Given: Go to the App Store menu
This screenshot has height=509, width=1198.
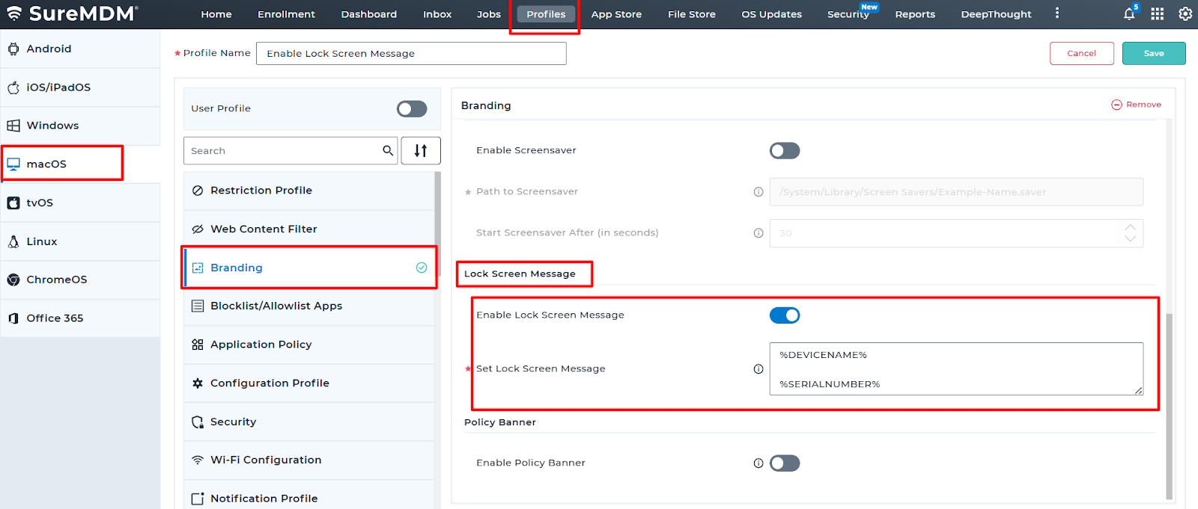Looking at the screenshot, I should pyautogui.click(x=616, y=14).
